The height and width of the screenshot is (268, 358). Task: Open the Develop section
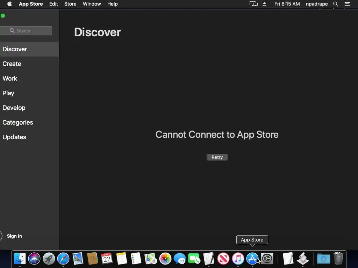pos(29,108)
